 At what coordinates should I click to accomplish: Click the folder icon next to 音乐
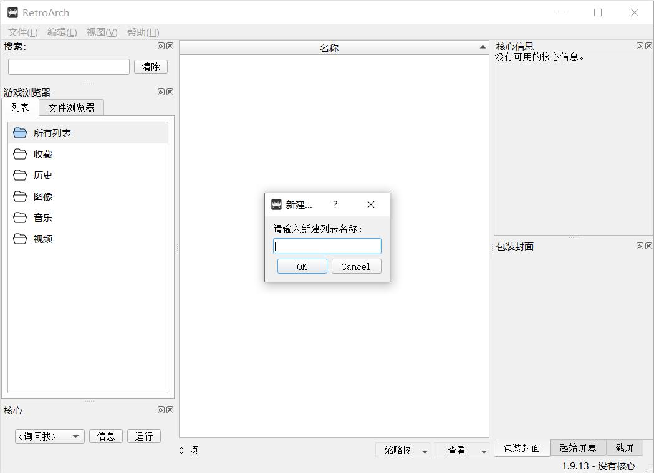19,217
